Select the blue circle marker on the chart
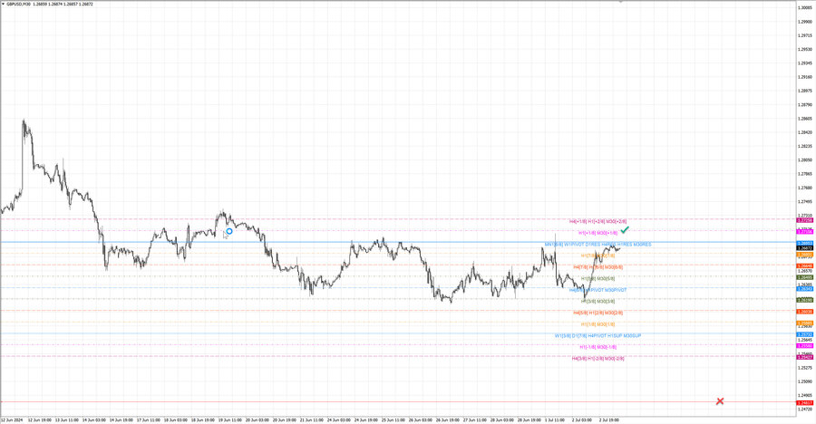The image size is (816, 424). tap(229, 231)
